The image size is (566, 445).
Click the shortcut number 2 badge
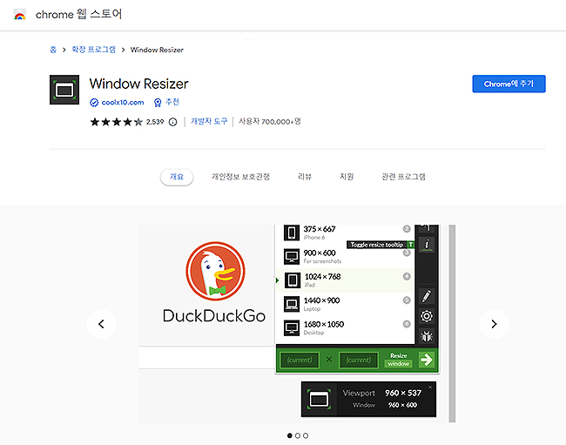coord(407,229)
